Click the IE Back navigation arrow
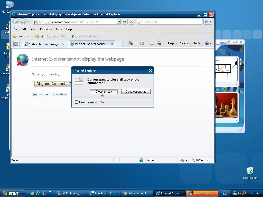Screen dimensions: 263x197 point(16,22)
